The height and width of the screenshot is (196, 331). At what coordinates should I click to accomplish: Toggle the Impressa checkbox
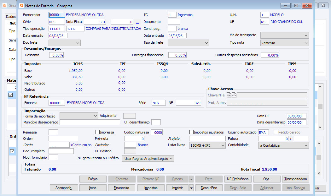(98, 132)
